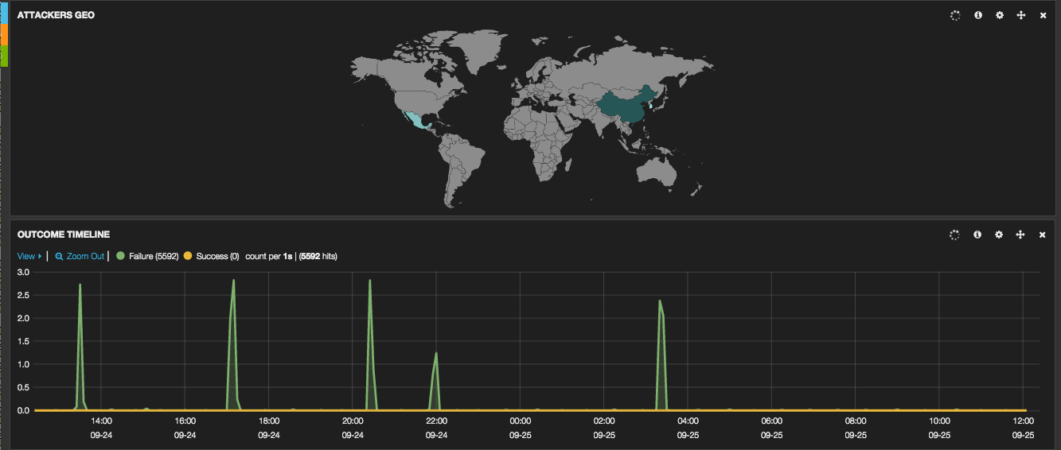Click loading spinner on Outcome Timeline panel
1061x450 pixels.
[955, 235]
